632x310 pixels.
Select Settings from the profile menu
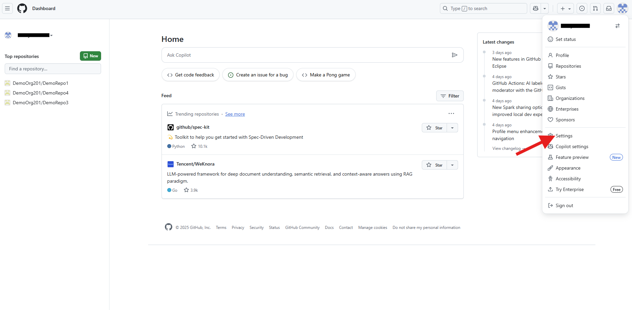(x=563, y=136)
